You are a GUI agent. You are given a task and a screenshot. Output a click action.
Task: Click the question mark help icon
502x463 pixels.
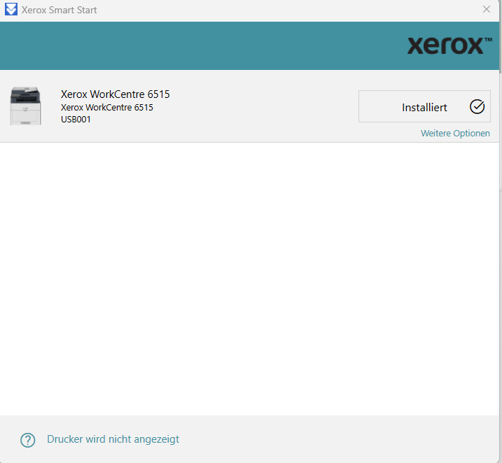(28, 440)
